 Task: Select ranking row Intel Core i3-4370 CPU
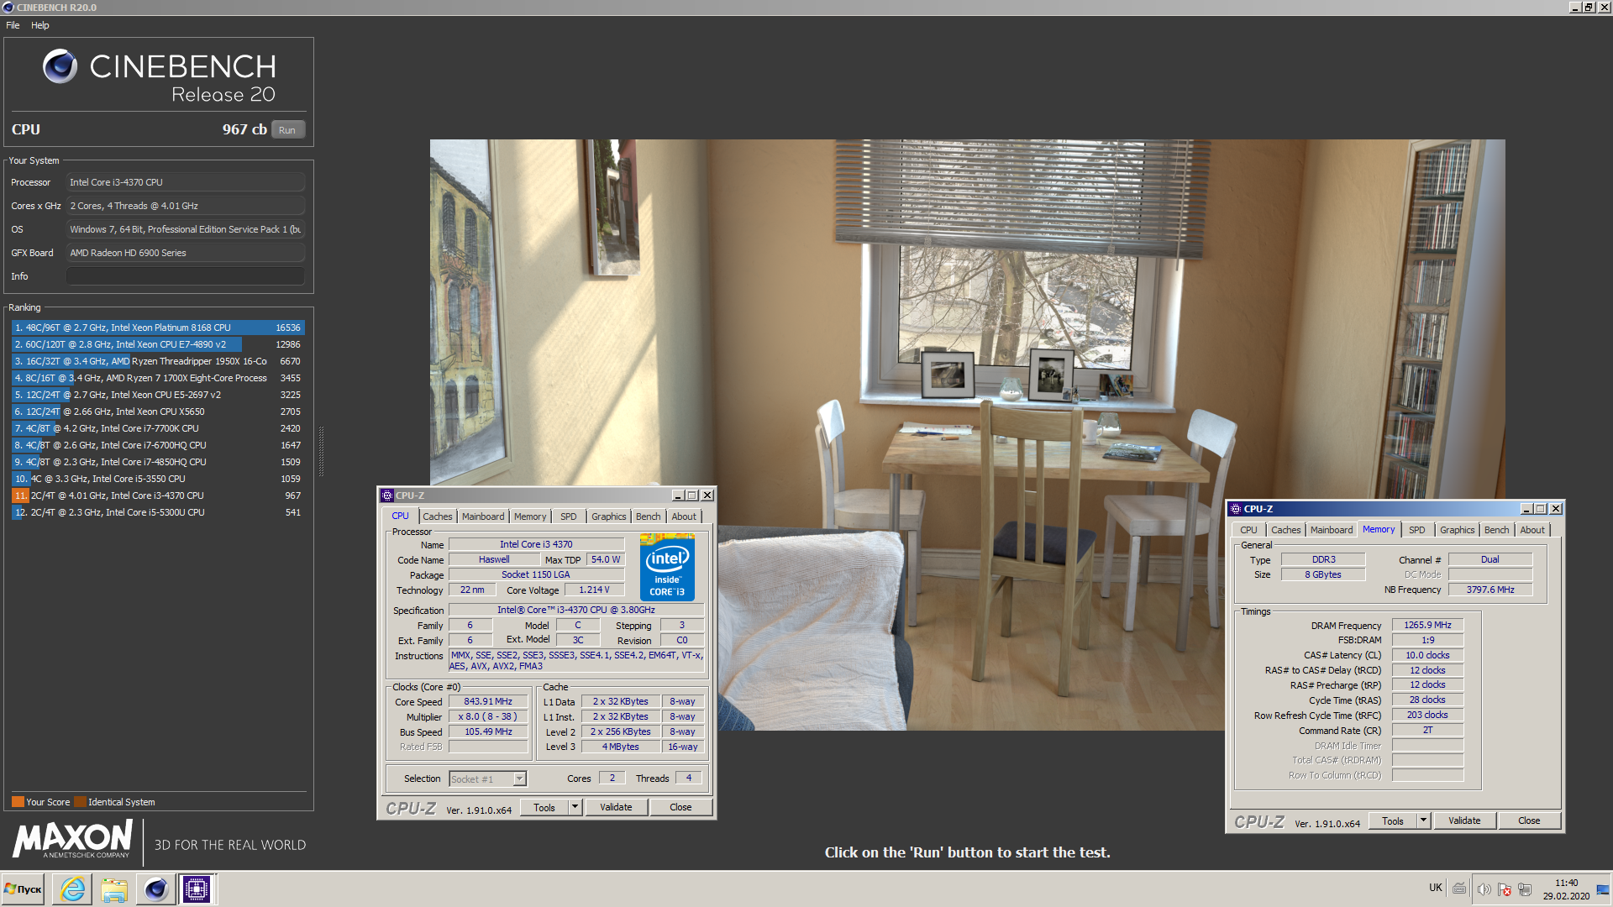pyautogui.click(x=158, y=495)
